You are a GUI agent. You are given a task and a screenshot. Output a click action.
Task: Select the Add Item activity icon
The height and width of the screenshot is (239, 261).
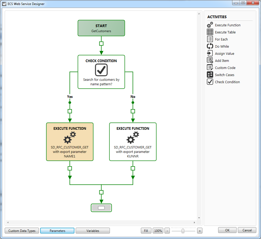[210, 61]
